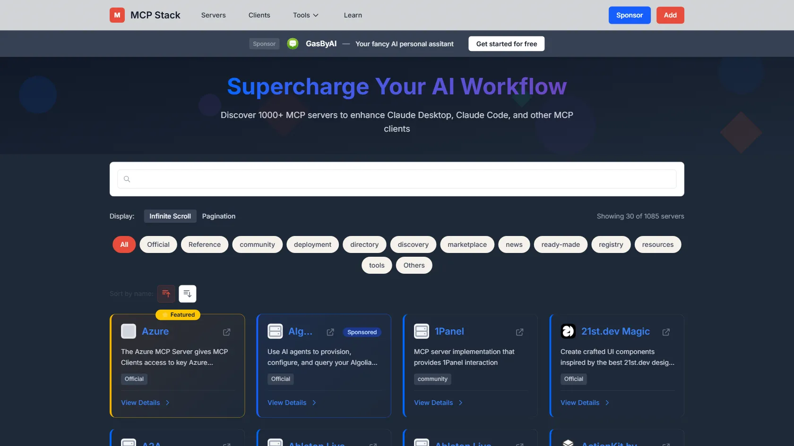Open 21st.dev Magic external link icon
794x446 pixels.
(666, 332)
